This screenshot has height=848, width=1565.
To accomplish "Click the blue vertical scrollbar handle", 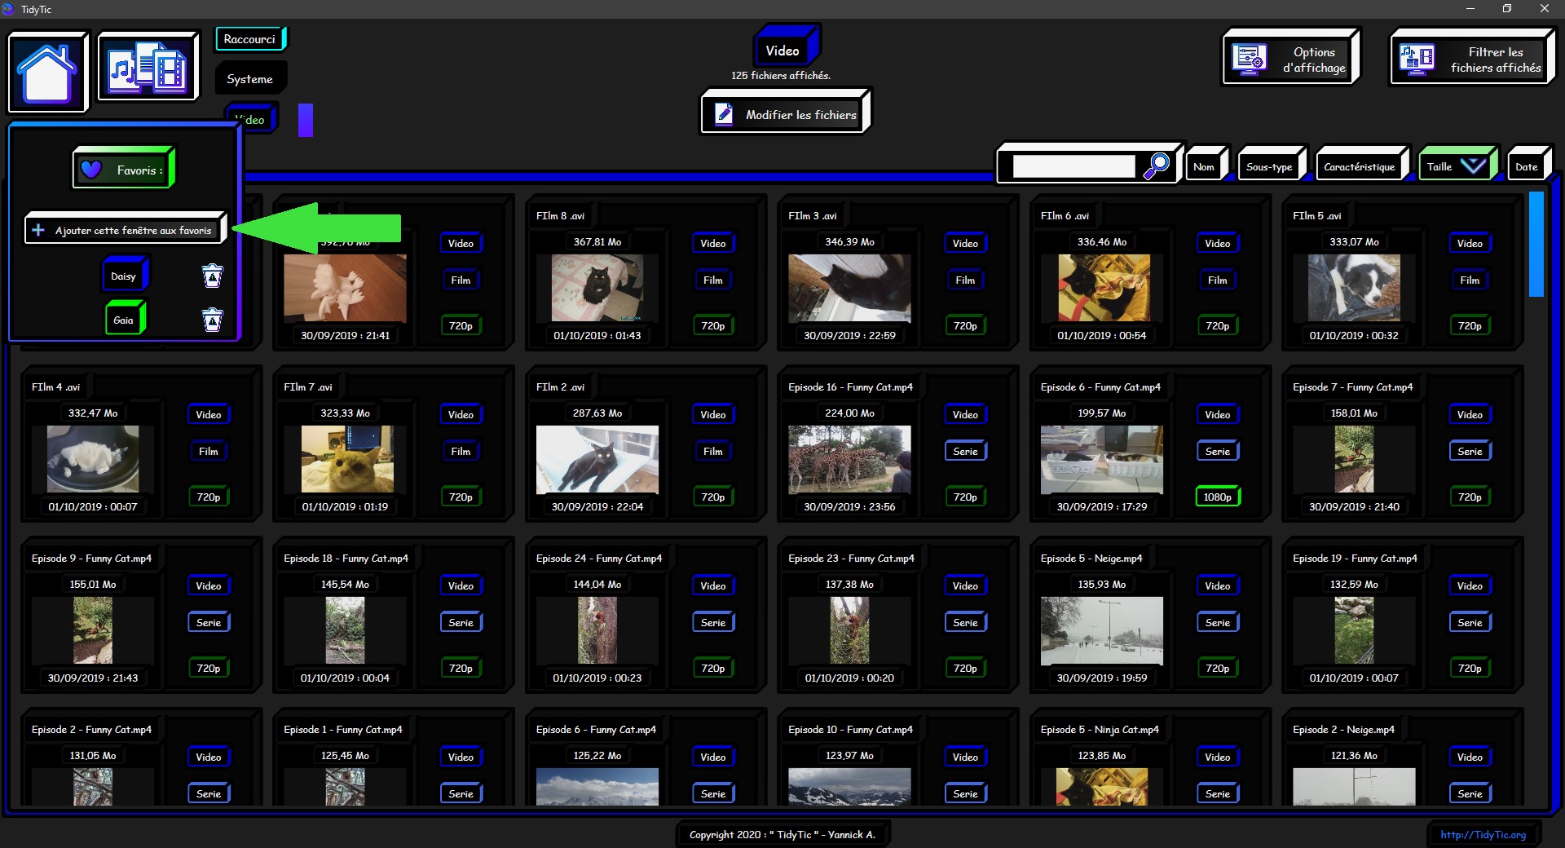I will coord(1536,244).
